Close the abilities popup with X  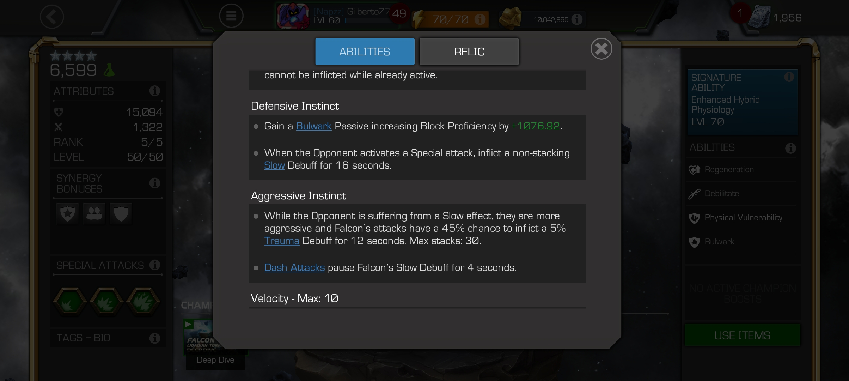[601, 49]
